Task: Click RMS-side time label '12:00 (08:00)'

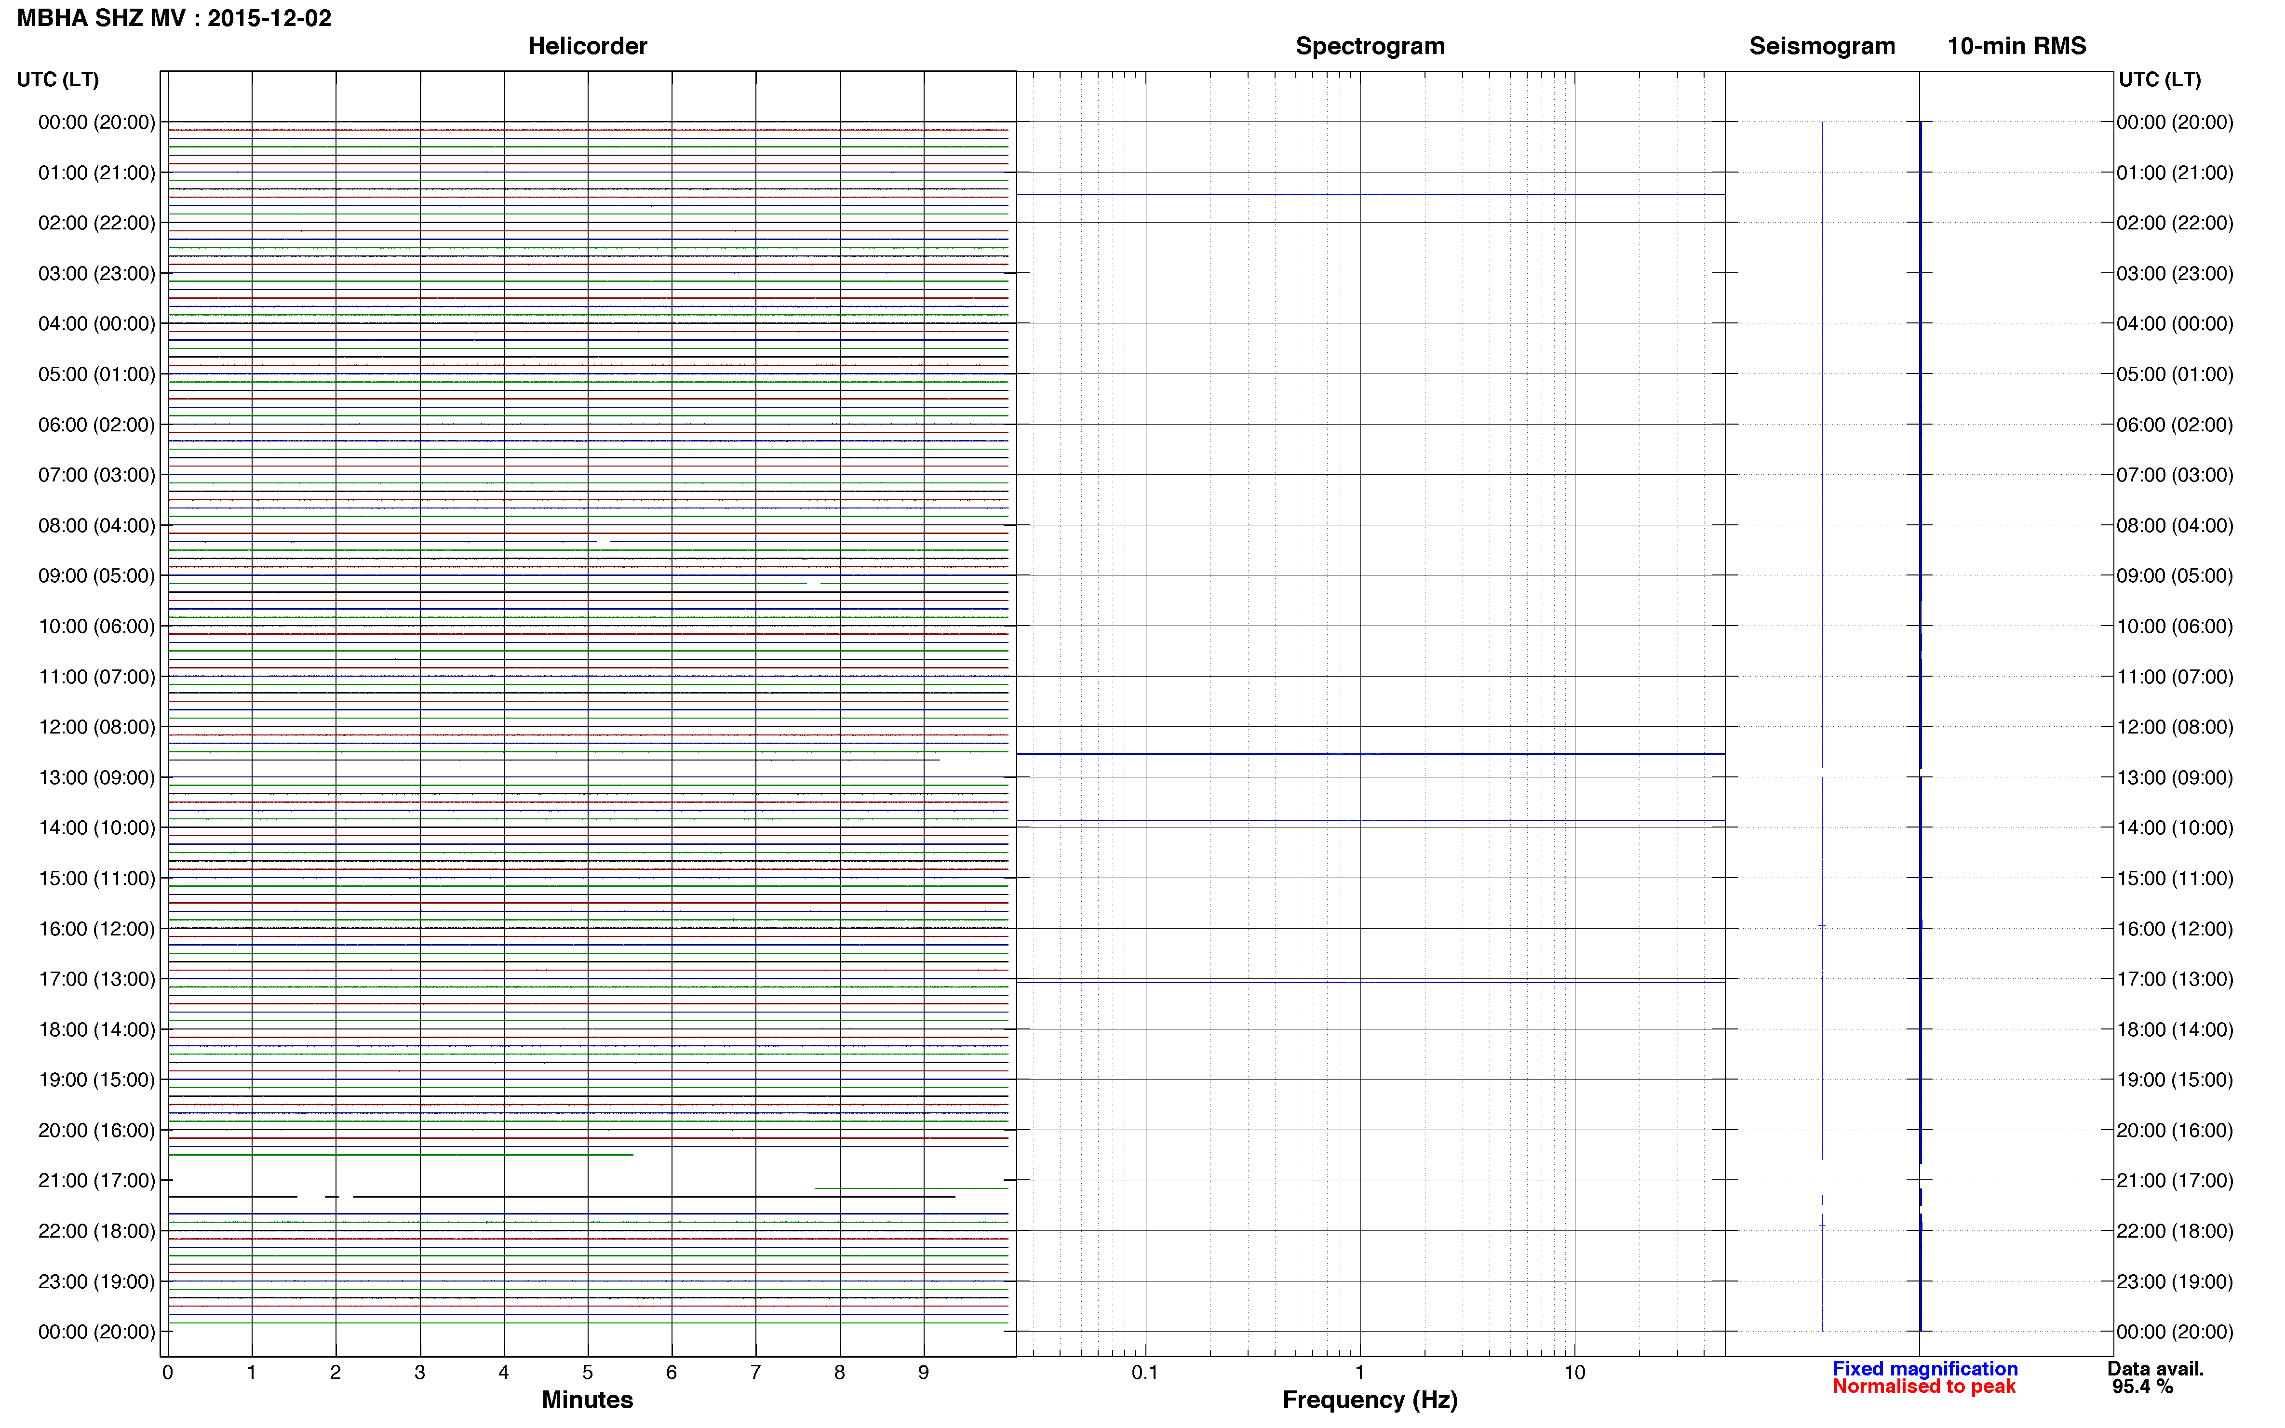Action: coord(2175,727)
